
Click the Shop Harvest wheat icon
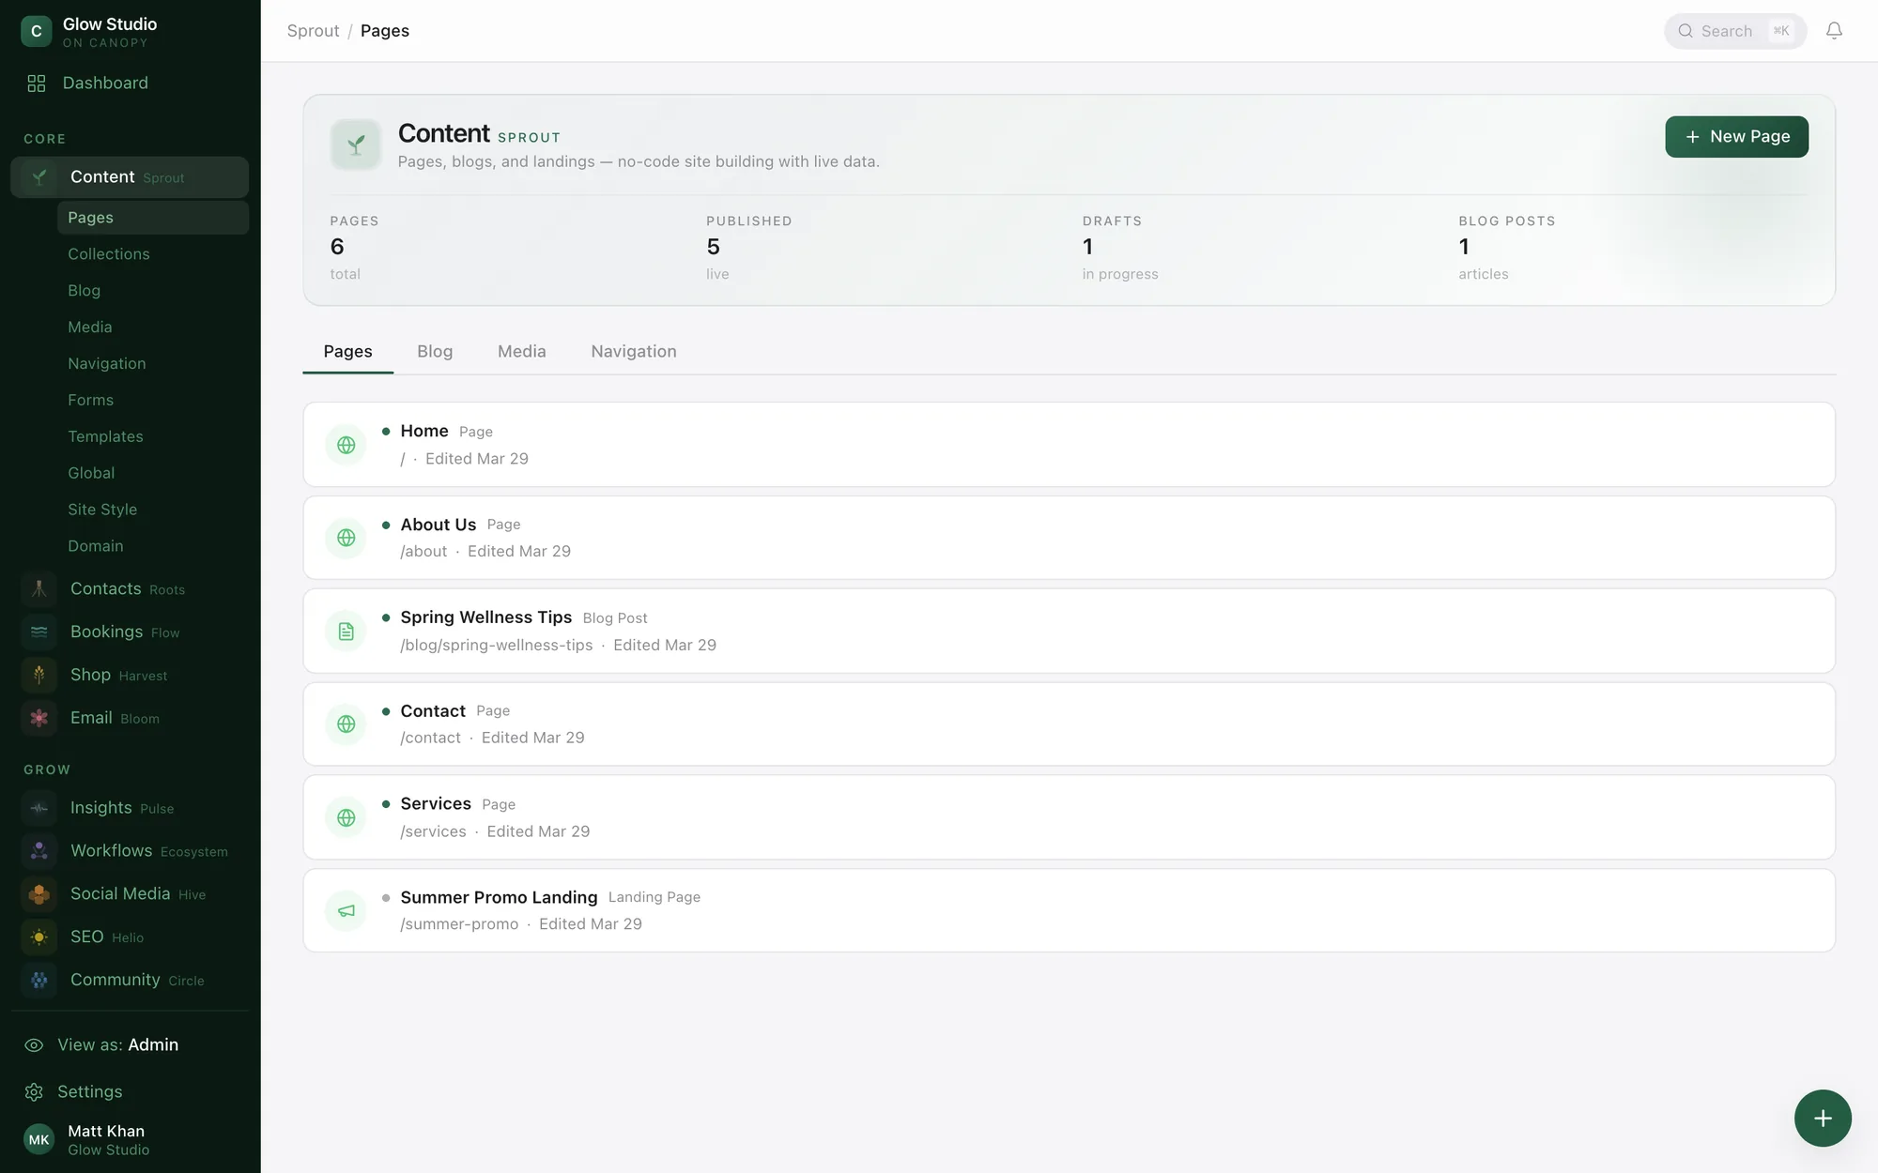coord(39,676)
